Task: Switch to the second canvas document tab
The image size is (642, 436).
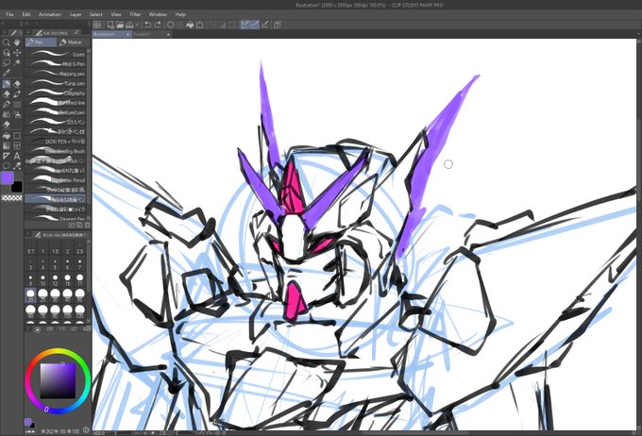Action: coord(151,34)
